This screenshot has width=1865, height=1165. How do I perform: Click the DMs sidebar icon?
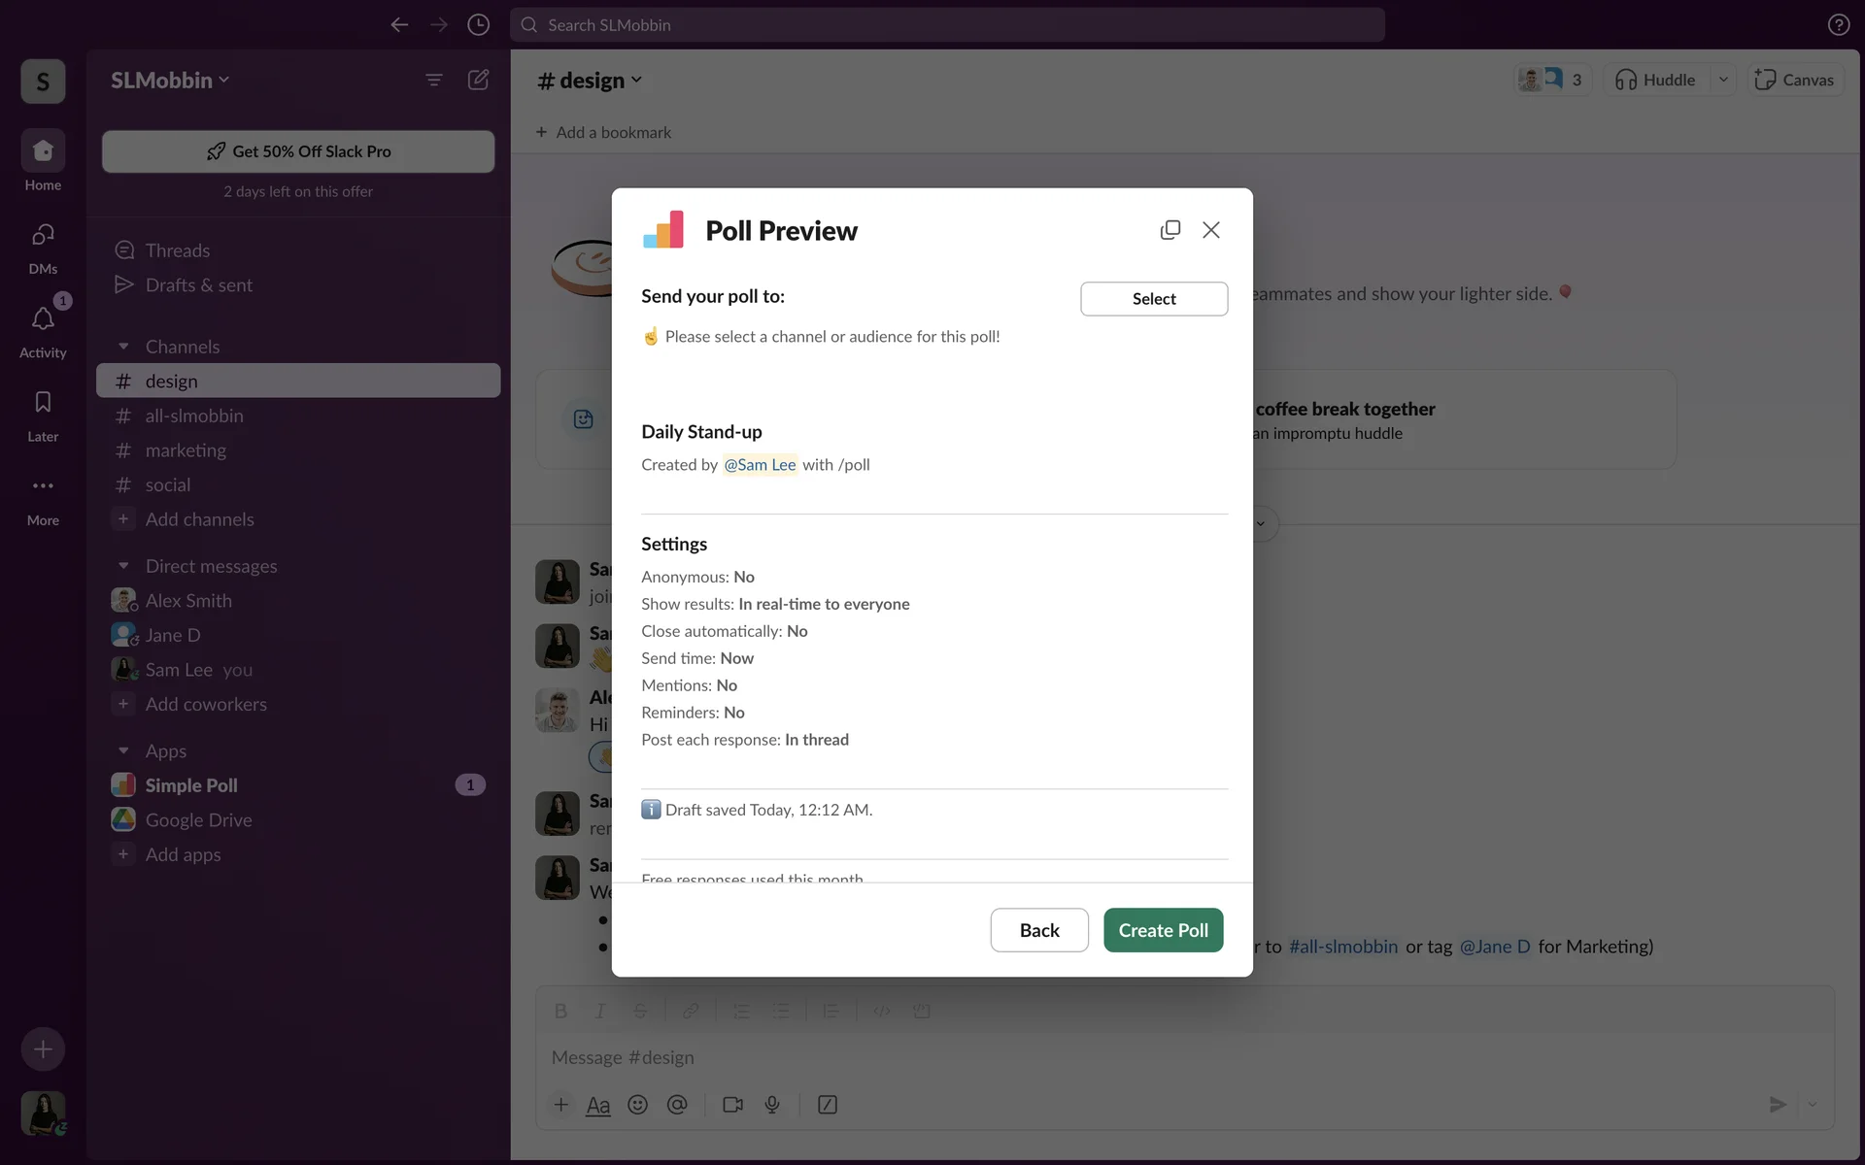pyautogui.click(x=43, y=236)
